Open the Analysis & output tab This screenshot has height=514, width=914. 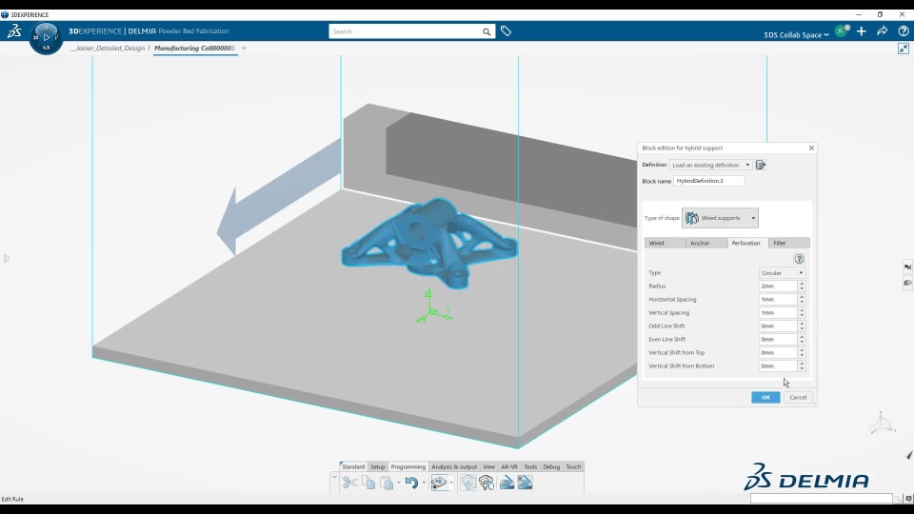click(x=454, y=466)
